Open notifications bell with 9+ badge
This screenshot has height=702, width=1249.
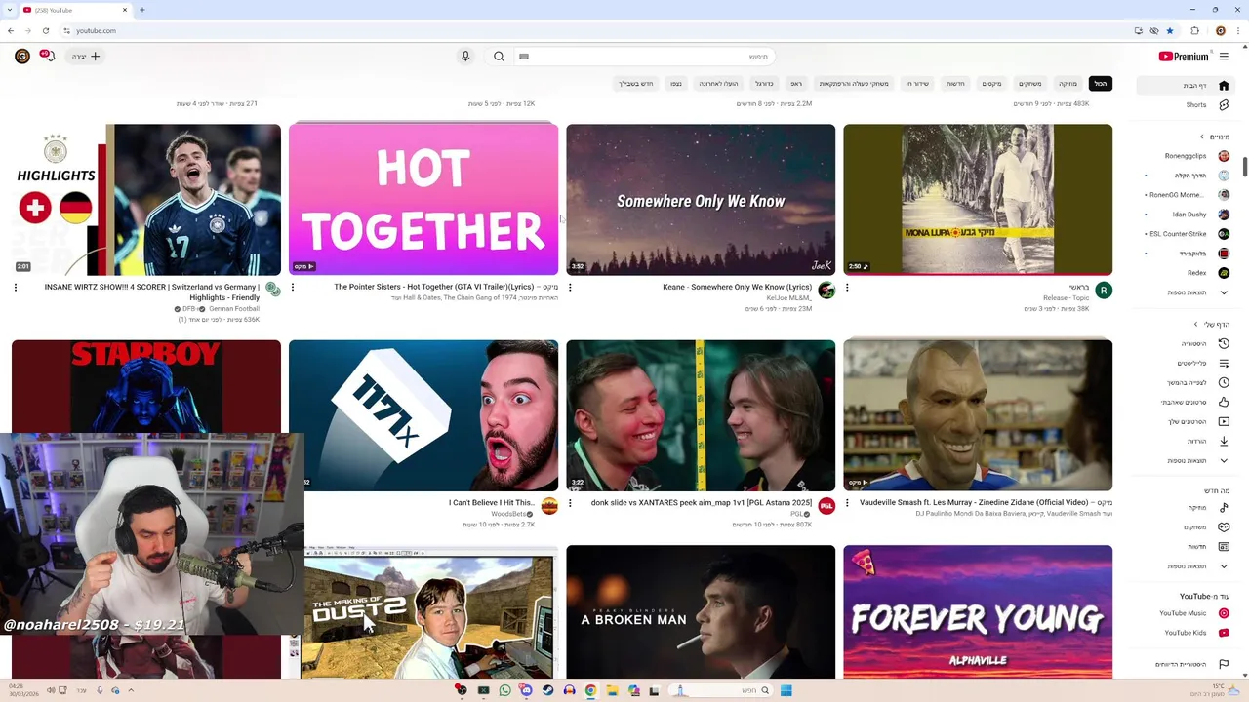click(47, 57)
